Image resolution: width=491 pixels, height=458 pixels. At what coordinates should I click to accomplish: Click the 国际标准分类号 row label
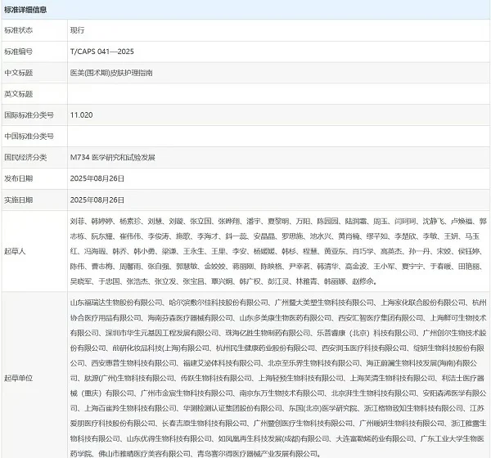point(29,114)
